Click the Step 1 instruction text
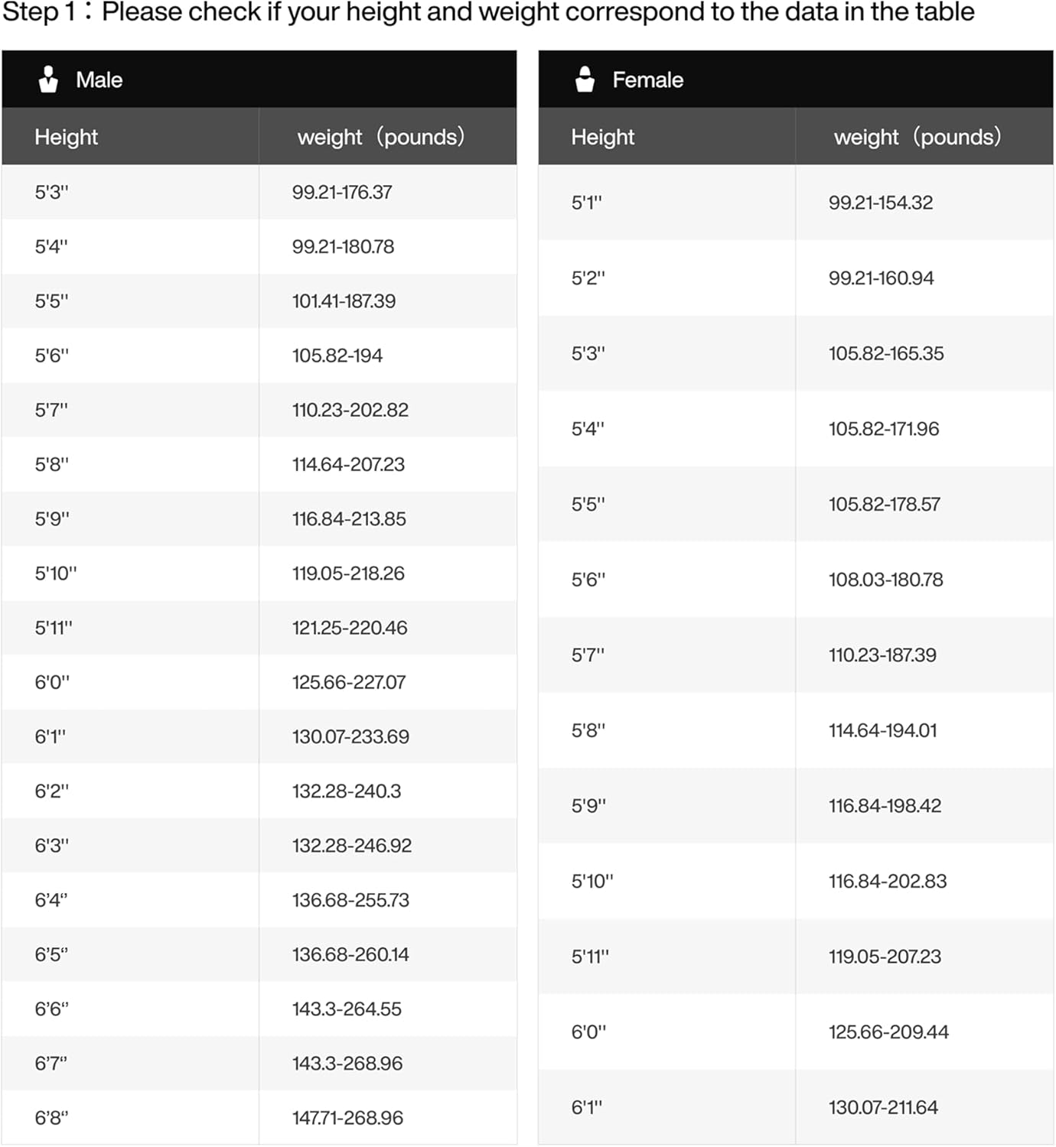 click(488, 13)
